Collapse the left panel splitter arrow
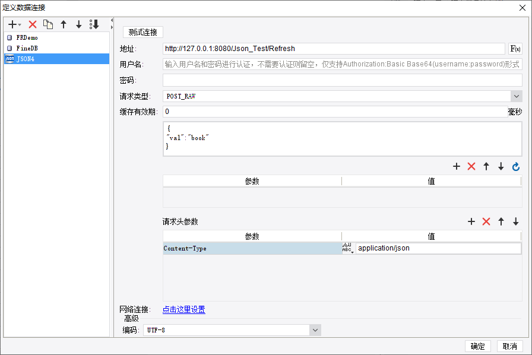This screenshot has height=355, width=532. (x=112, y=20)
